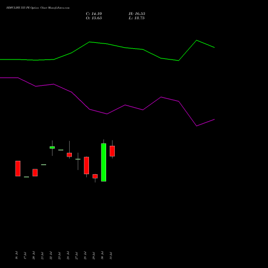Click the HDFCLIFE 555 PE chart title

coord(38,8)
